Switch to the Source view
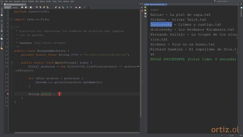The image size is (243, 137). click(8, 8)
